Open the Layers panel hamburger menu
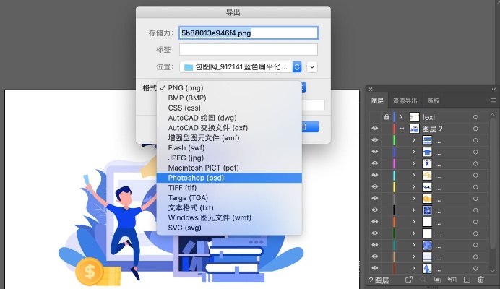The height and width of the screenshot is (289, 500). pyautogui.click(x=493, y=100)
